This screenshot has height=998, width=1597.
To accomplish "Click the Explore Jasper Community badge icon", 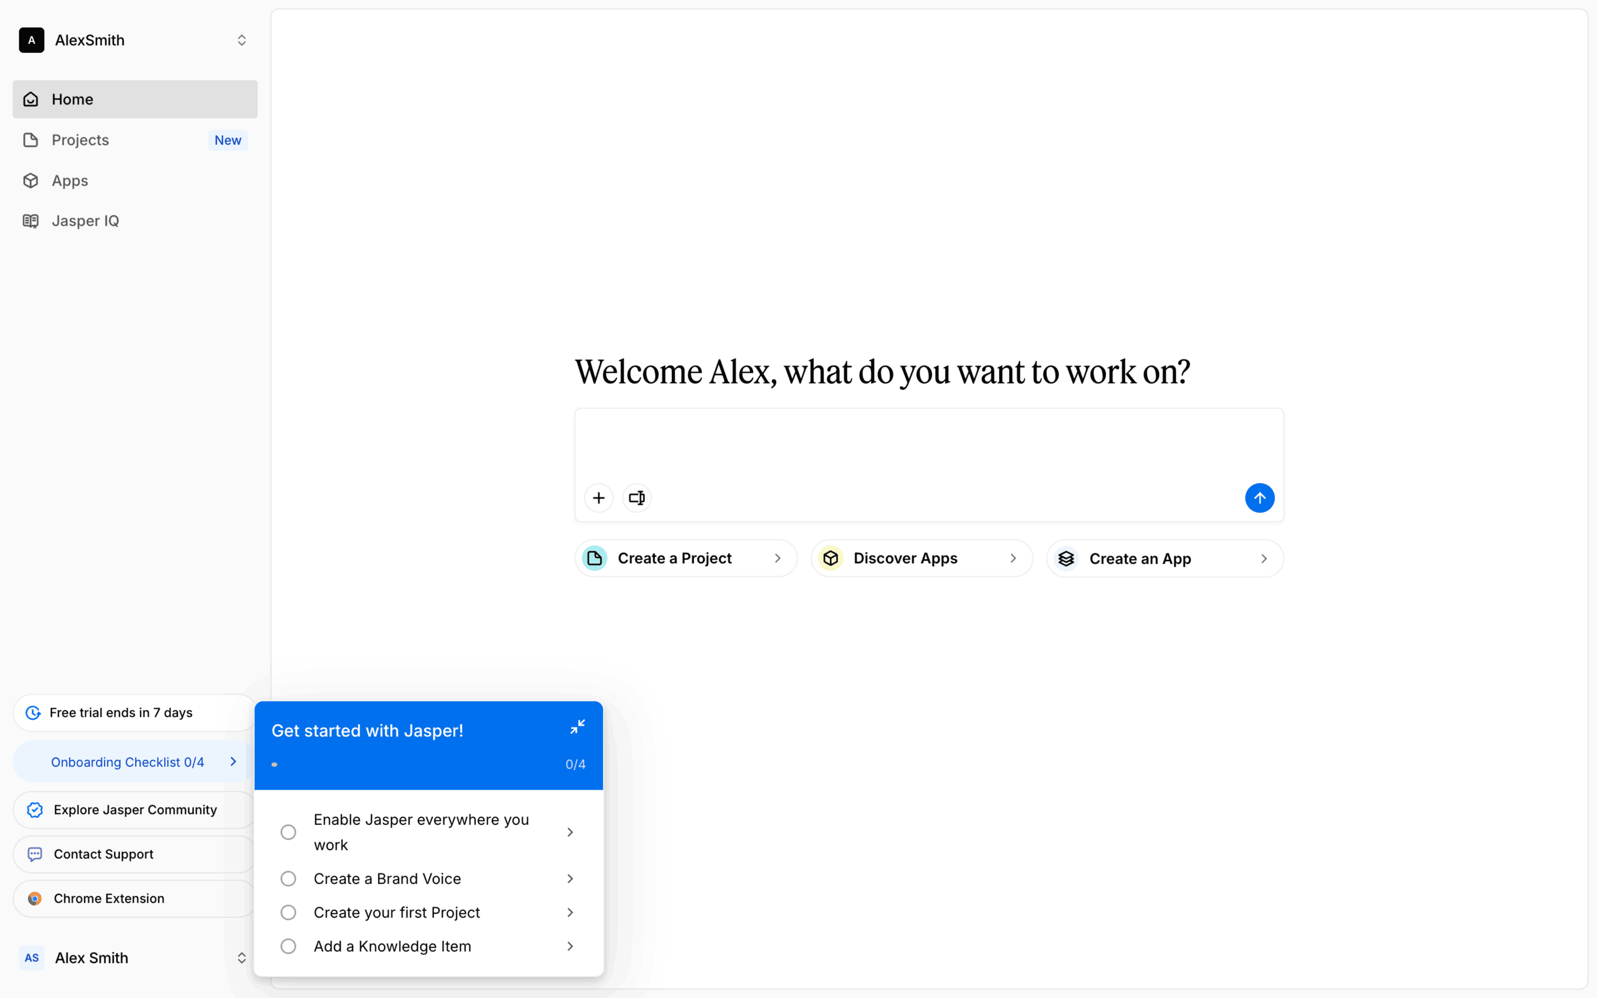I will coord(35,810).
